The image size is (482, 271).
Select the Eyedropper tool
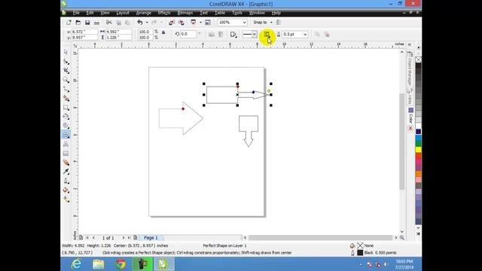point(66,172)
